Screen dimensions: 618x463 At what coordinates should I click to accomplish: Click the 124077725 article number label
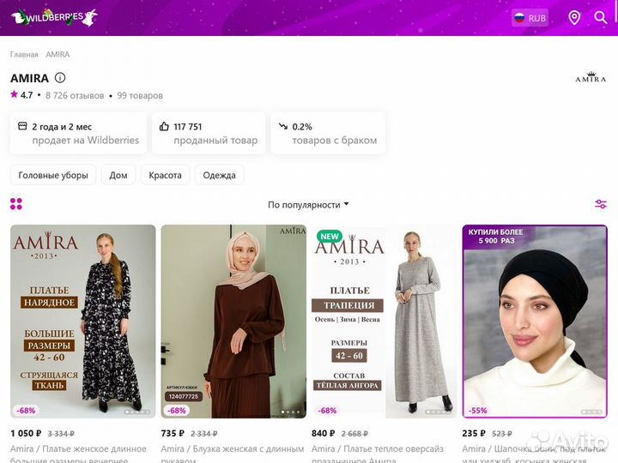point(184,396)
